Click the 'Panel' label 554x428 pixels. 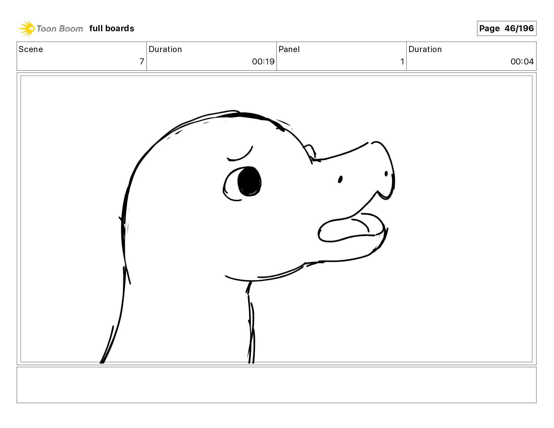[x=289, y=49]
